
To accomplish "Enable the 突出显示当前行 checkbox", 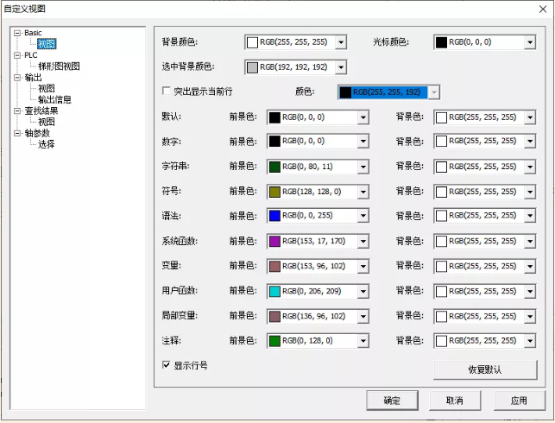I will tap(166, 91).
